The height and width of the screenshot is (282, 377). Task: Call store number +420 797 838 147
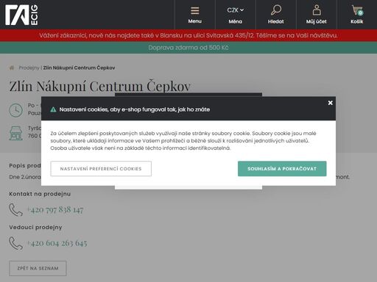(x=55, y=210)
